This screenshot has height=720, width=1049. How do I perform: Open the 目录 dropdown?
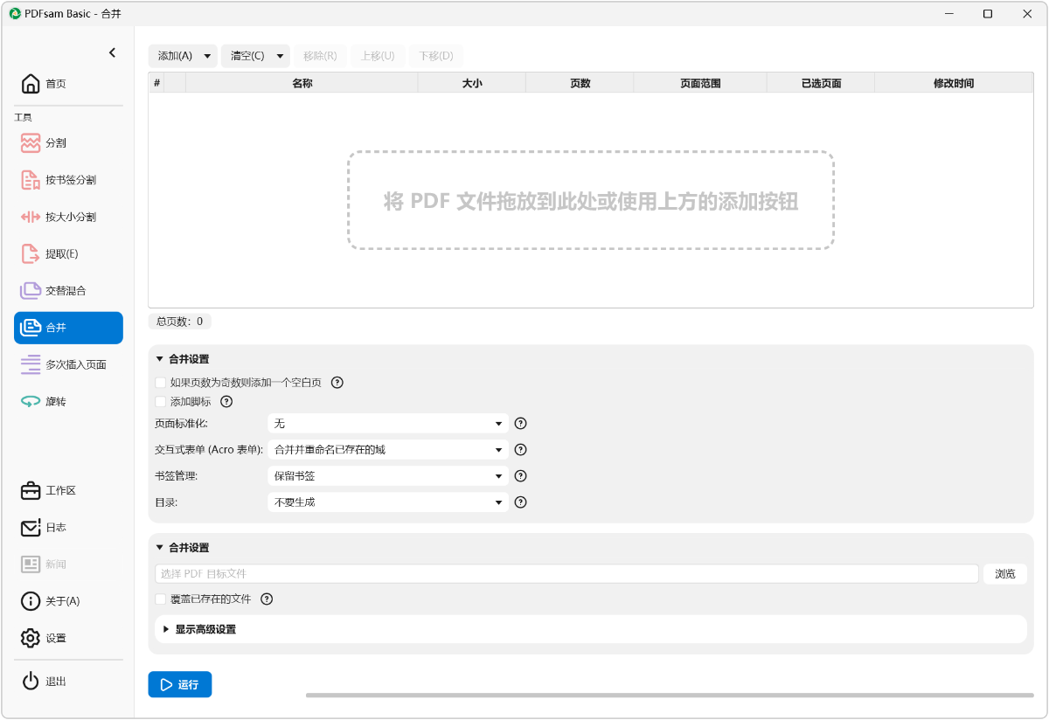(x=387, y=502)
